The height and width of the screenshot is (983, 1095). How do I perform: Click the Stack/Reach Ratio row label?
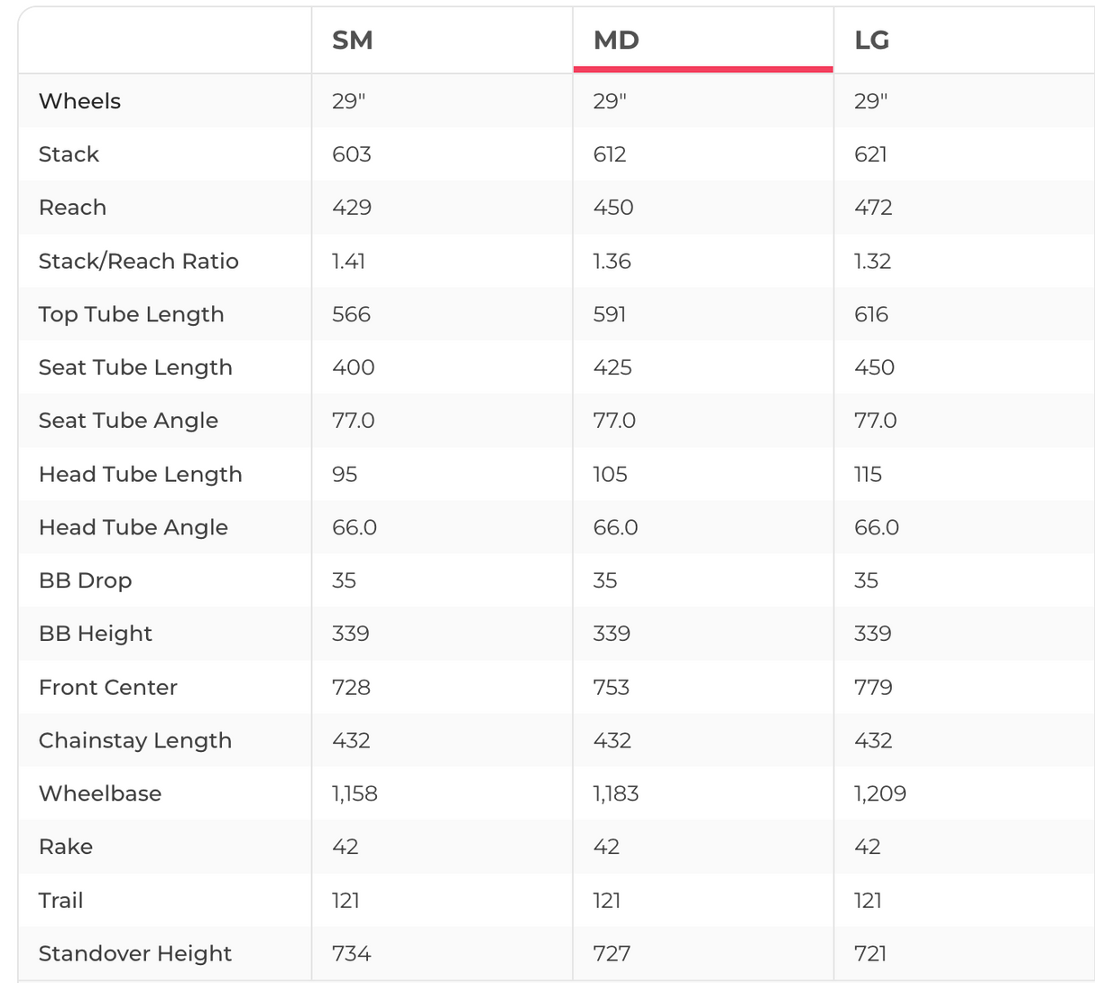click(138, 261)
